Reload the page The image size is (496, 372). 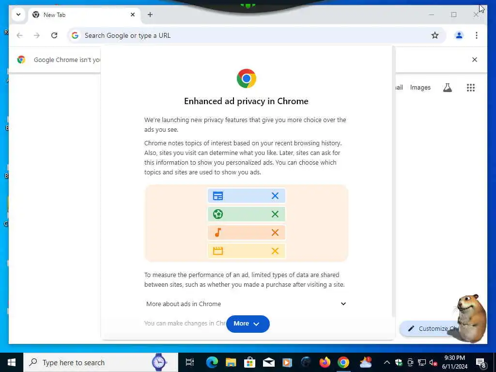(x=54, y=35)
